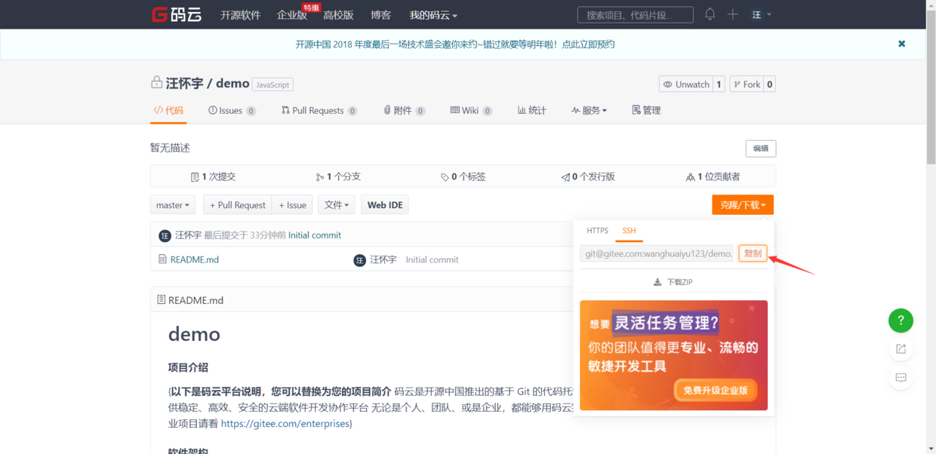Click the committer avatar in README.md row

360,260
